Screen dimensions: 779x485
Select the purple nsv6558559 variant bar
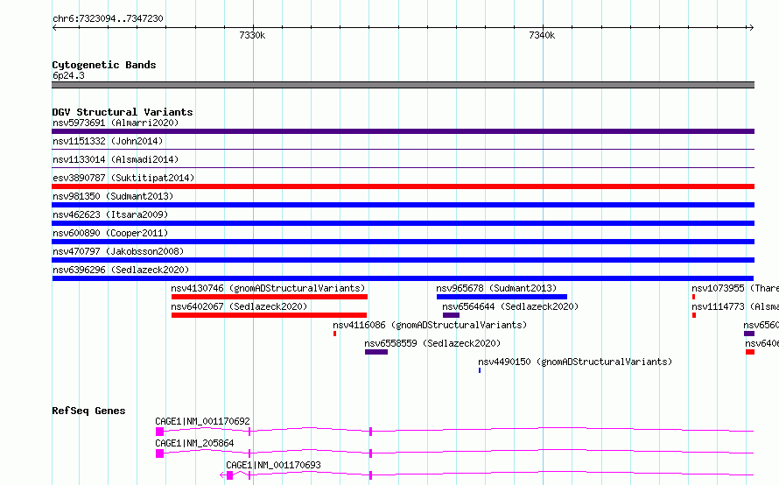[x=376, y=352]
